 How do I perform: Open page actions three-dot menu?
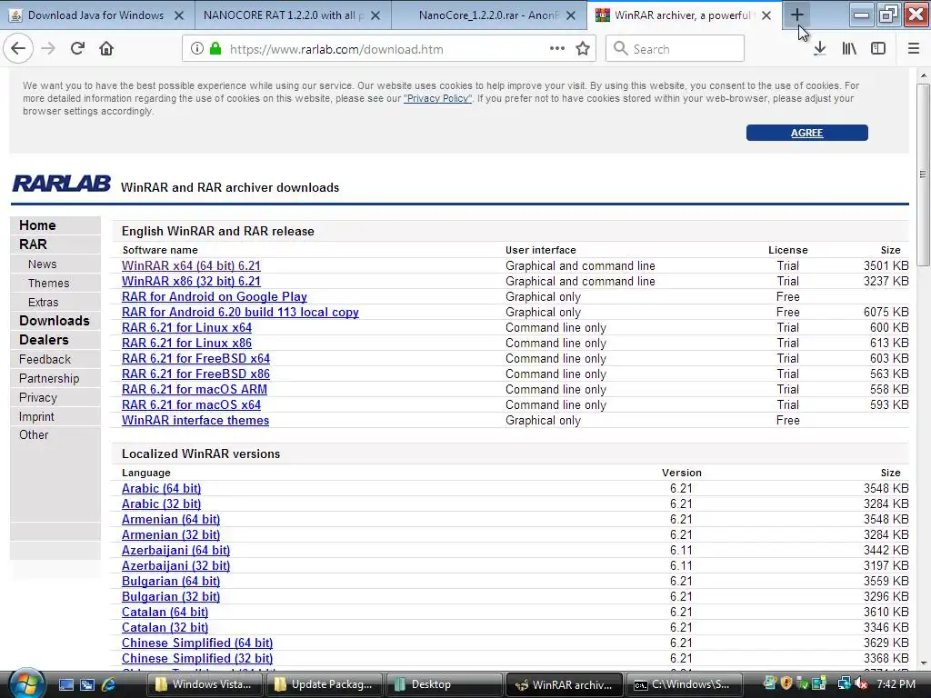(557, 49)
